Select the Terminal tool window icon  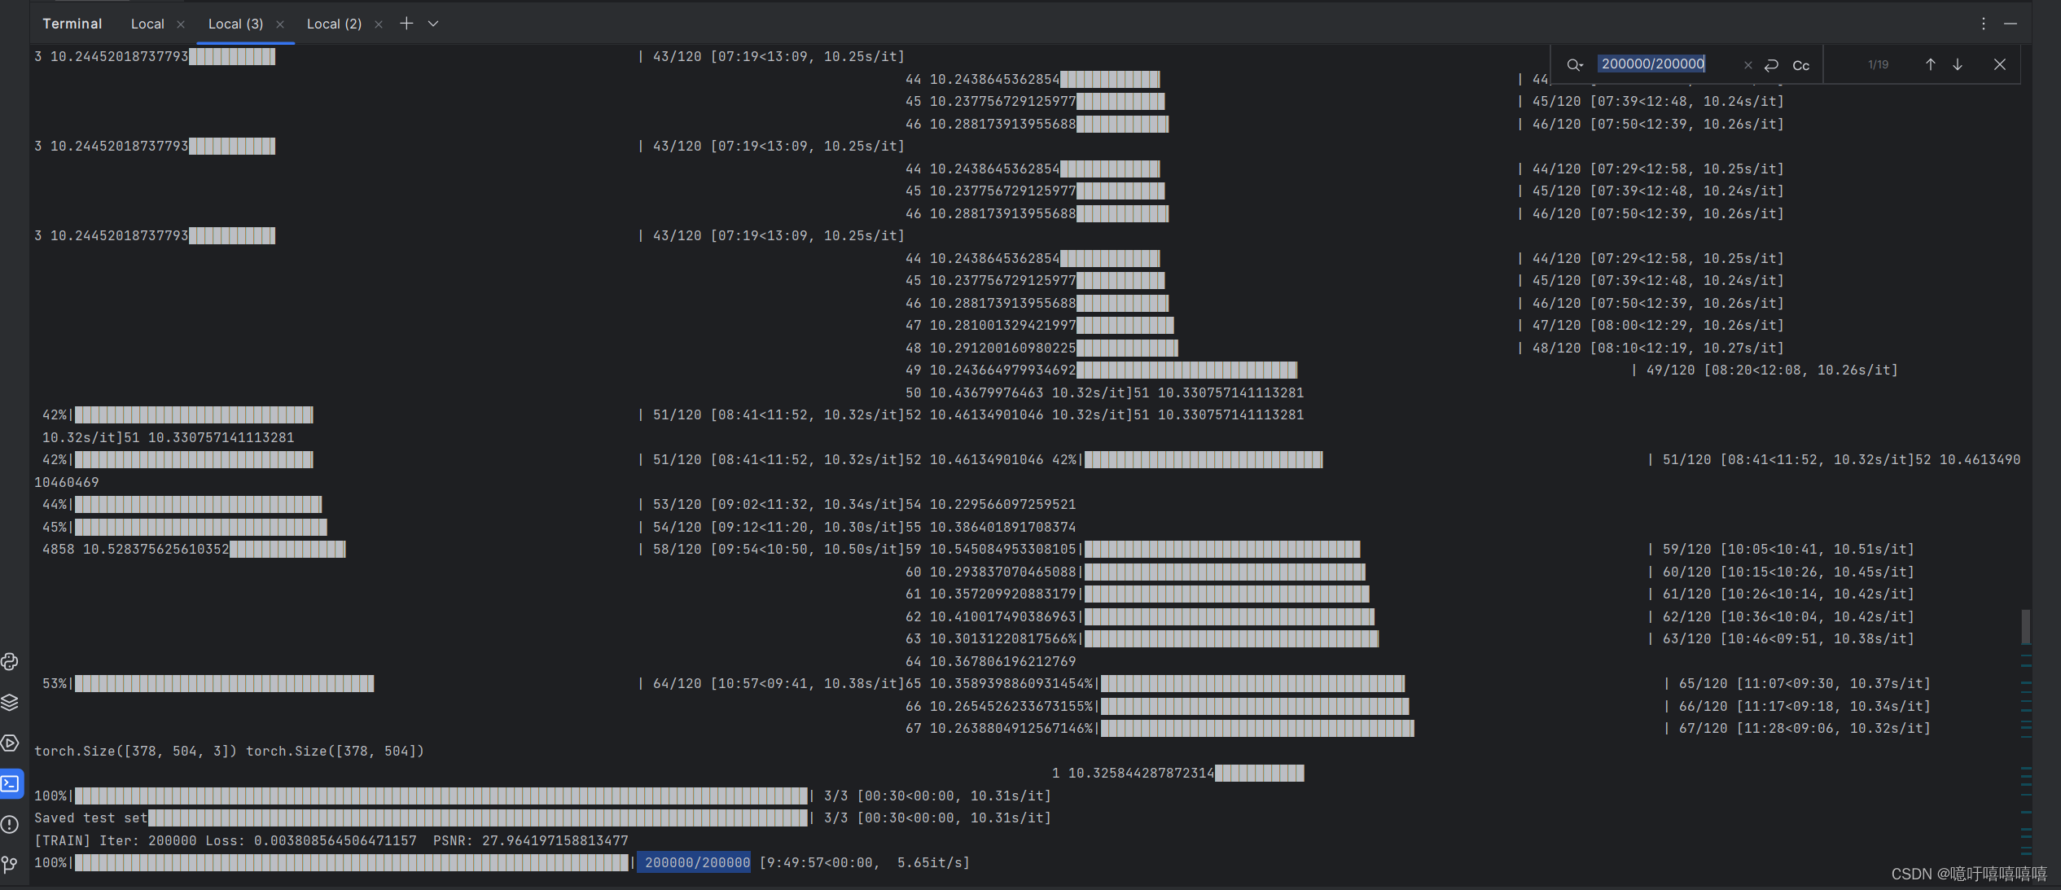pyautogui.click(x=11, y=783)
